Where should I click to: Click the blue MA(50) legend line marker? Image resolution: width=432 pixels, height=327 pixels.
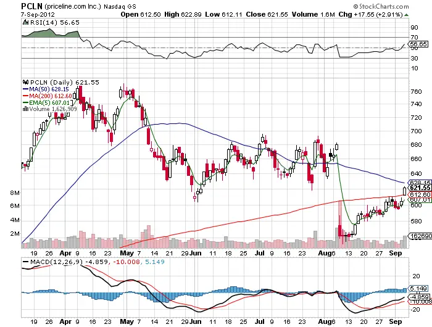pyautogui.click(x=26, y=89)
